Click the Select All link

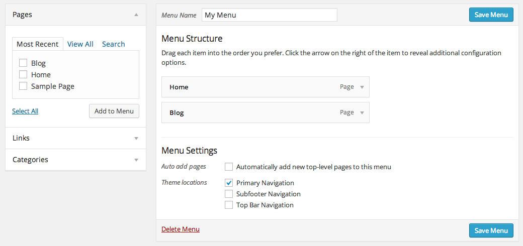25,111
